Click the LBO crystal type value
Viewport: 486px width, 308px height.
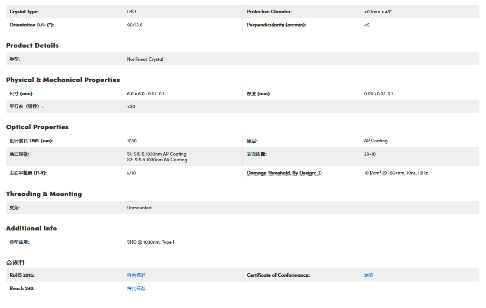pos(131,12)
